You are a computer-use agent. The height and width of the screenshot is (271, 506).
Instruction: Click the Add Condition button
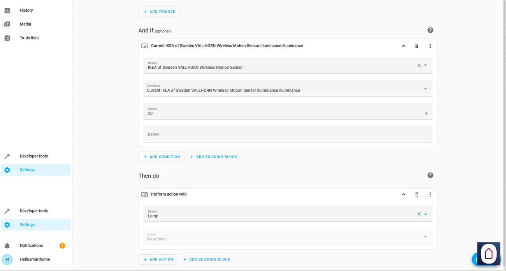[162, 157]
